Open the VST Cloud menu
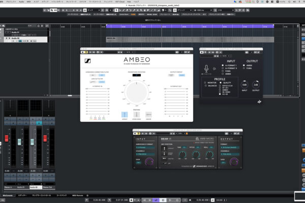 click(x=120, y=2)
